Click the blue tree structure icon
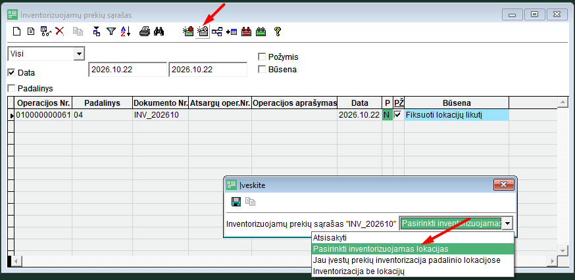Image resolution: width=575 pixels, height=280 pixels. tap(217, 32)
